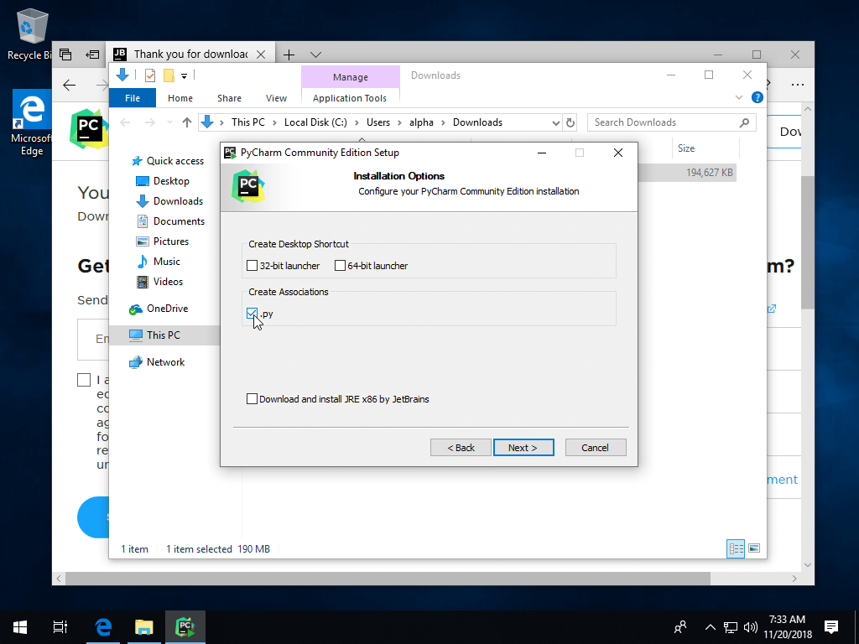Image resolution: width=859 pixels, height=644 pixels.
Task: Open the Edge settings ellipsis menu
Action: [x=798, y=85]
